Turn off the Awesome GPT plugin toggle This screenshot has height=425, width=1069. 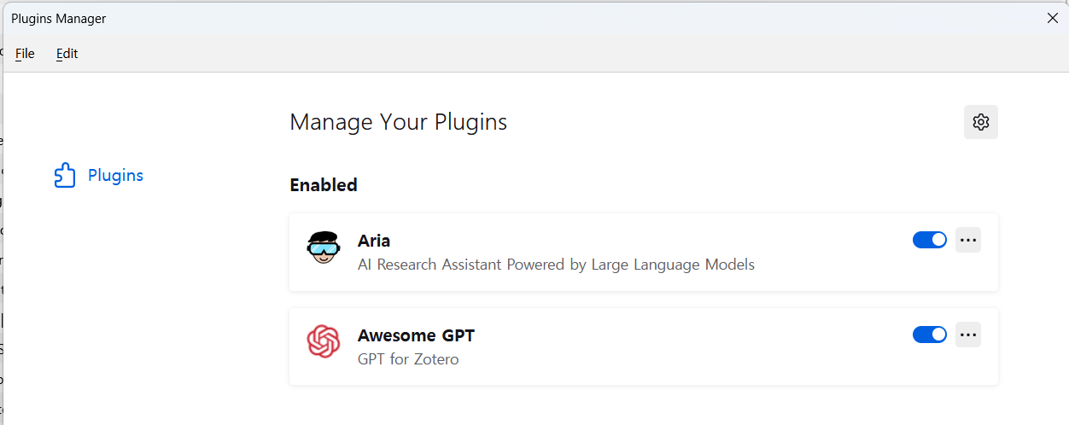930,335
